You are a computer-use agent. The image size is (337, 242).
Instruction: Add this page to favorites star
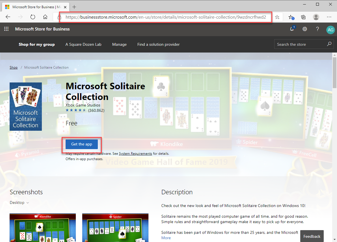click(x=277, y=17)
